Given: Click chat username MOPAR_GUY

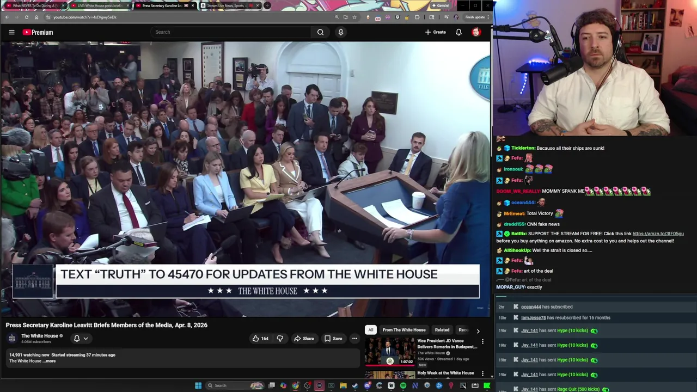Looking at the screenshot, I should [x=511, y=287].
